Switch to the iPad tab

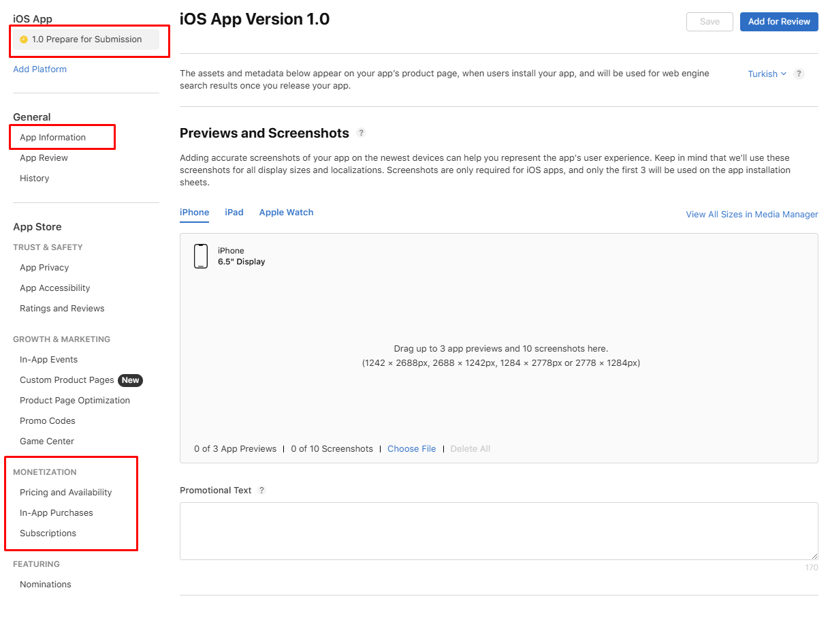(234, 213)
